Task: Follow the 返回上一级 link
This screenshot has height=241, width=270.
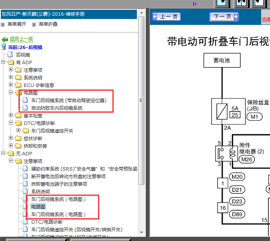Action: tap(21, 39)
